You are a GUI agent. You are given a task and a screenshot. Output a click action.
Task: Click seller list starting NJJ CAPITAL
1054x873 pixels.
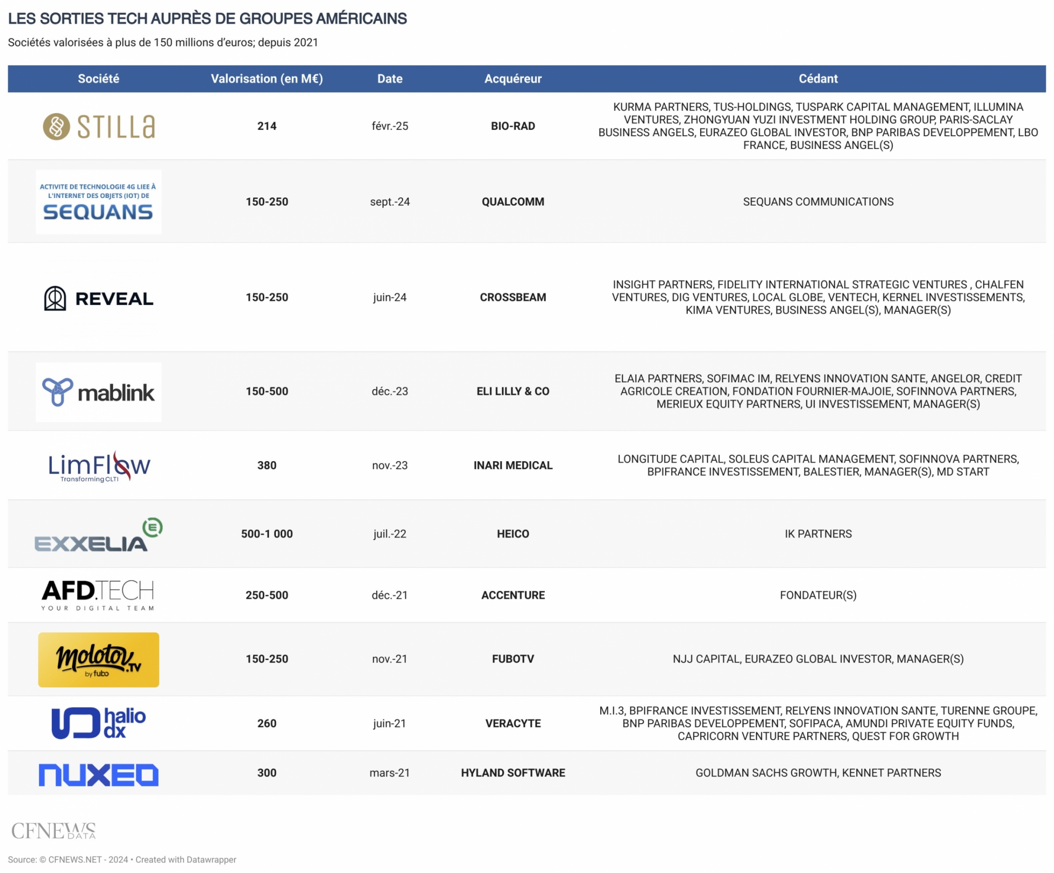(x=818, y=659)
